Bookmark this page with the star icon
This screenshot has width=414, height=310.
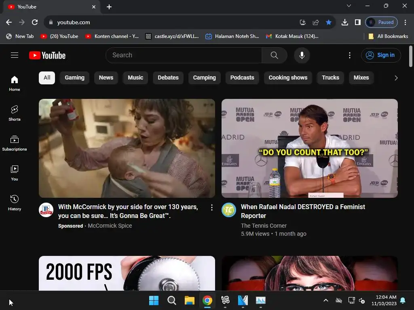point(328,23)
